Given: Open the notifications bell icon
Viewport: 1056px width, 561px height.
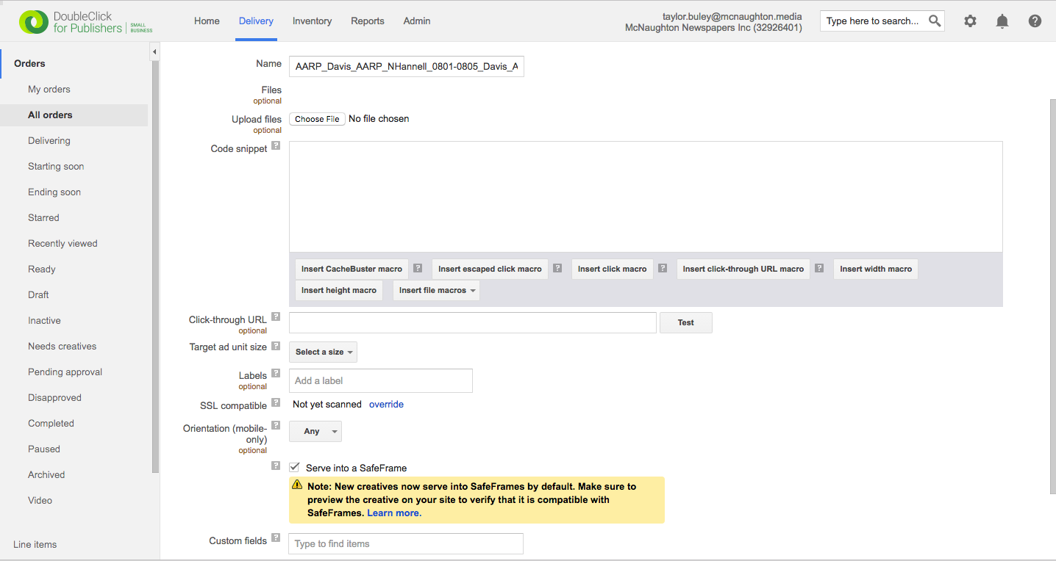Looking at the screenshot, I should [1002, 21].
